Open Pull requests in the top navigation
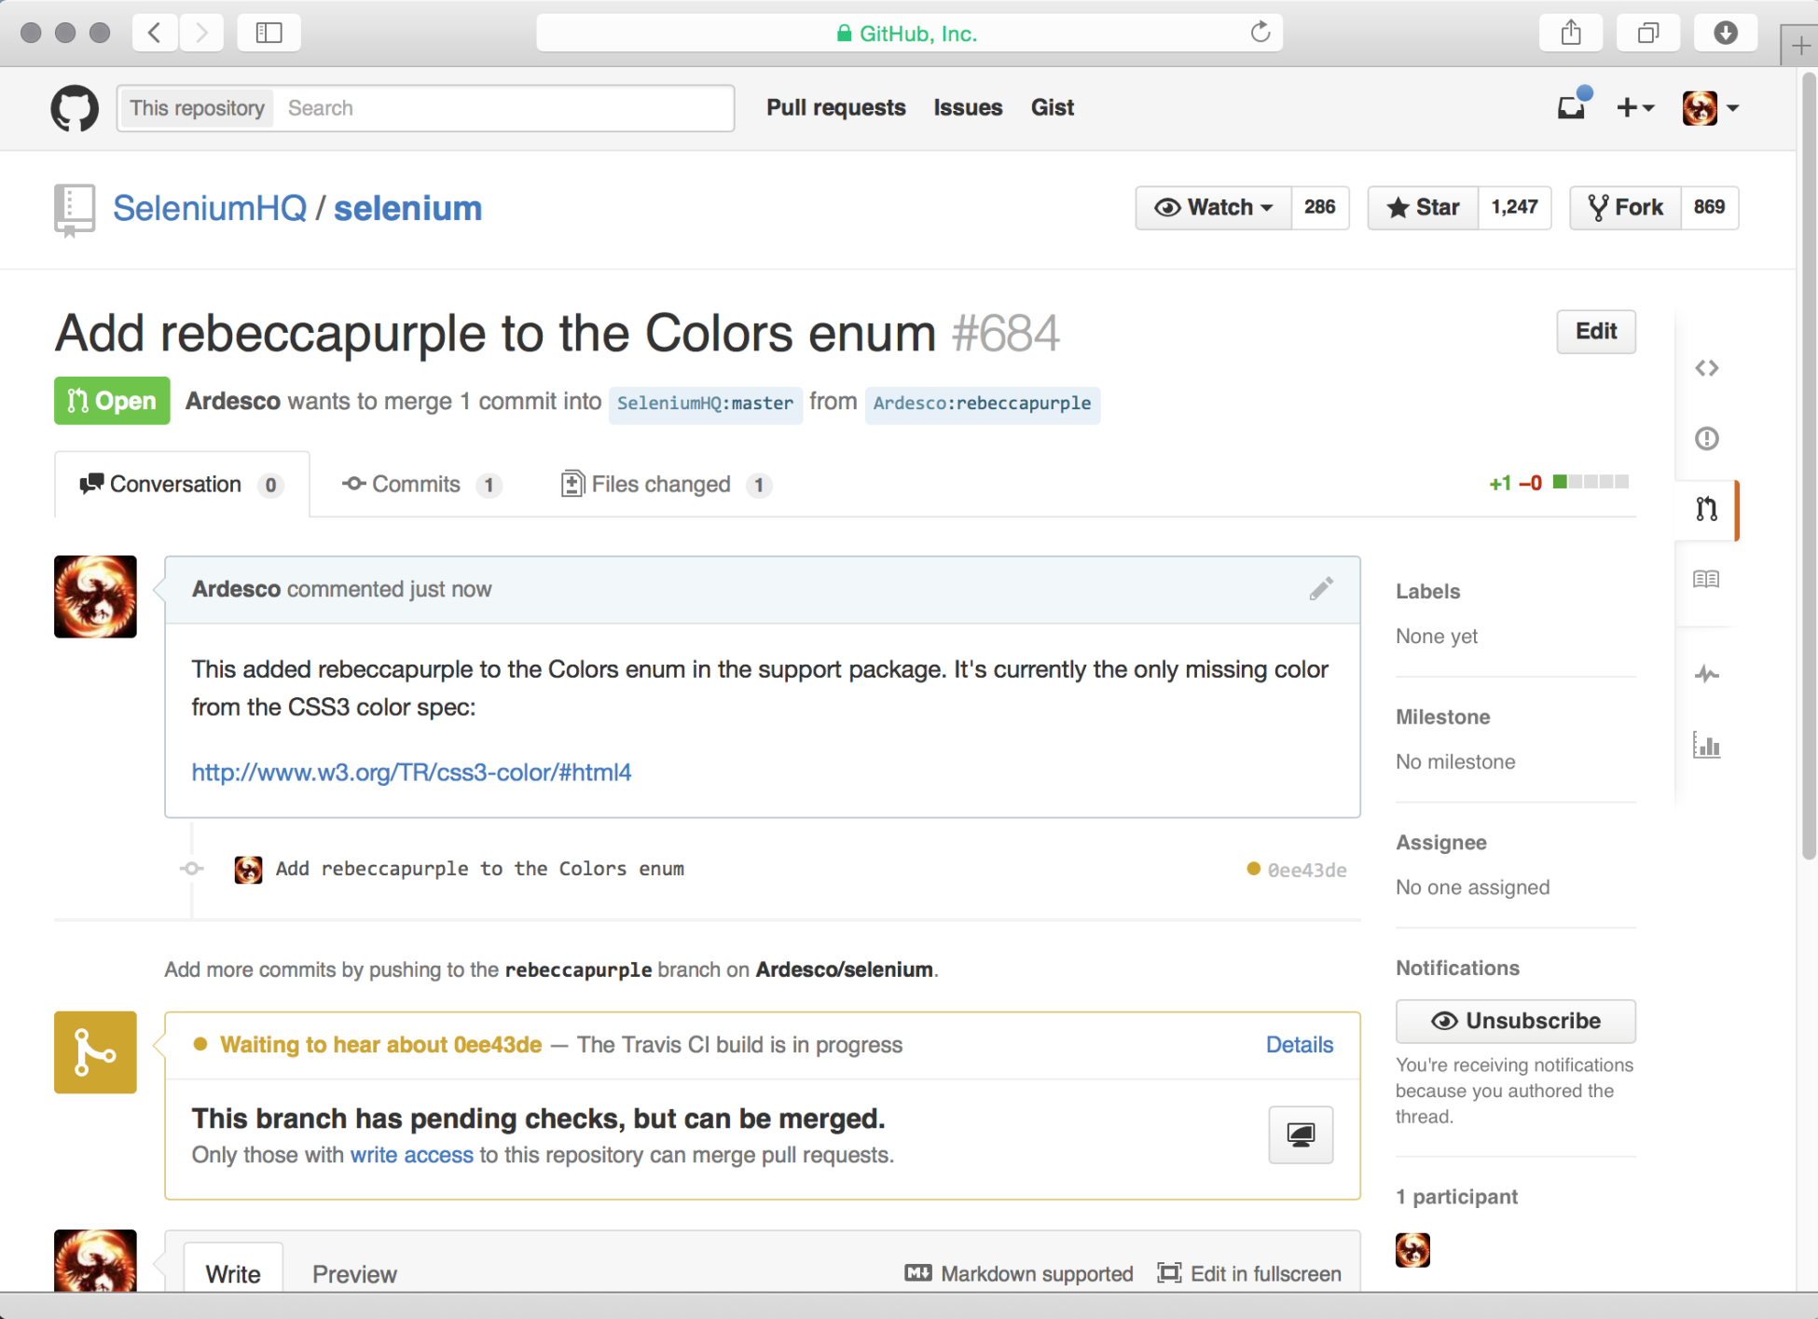Image resolution: width=1818 pixels, height=1319 pixels. coord(836,108)
